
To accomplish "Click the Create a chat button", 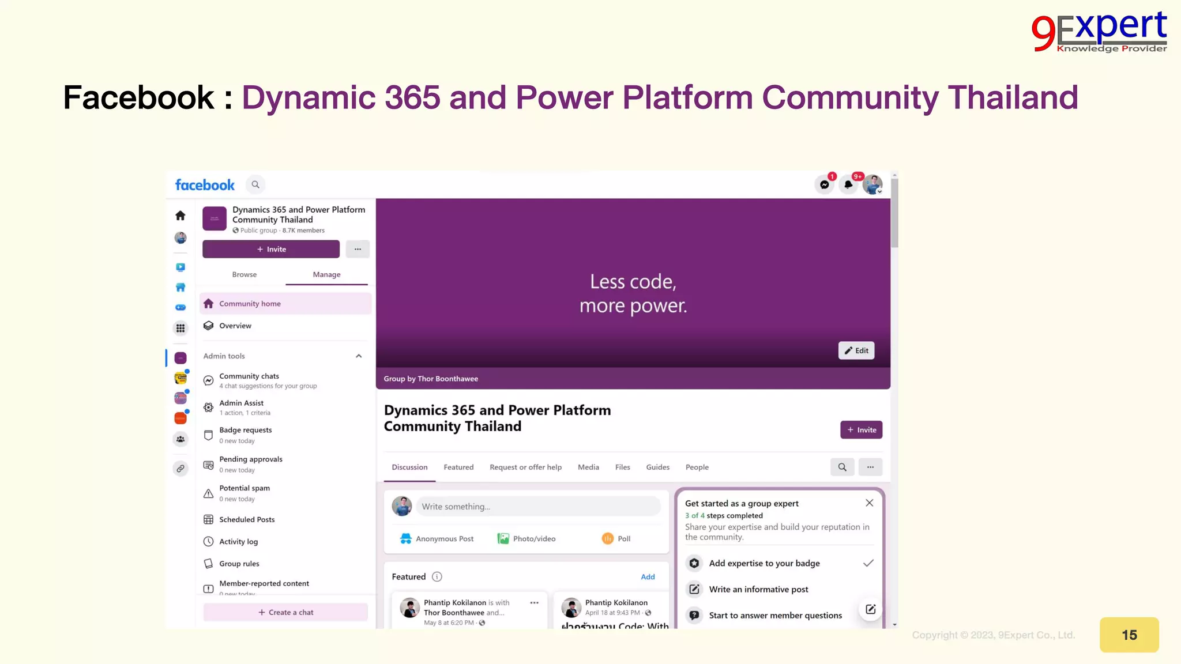I will click(x=285, y=613).
